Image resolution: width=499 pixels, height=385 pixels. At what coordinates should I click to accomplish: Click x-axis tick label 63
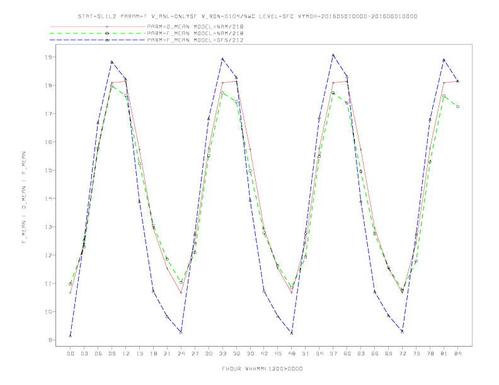pyautogui.click(x=361, y=354)
